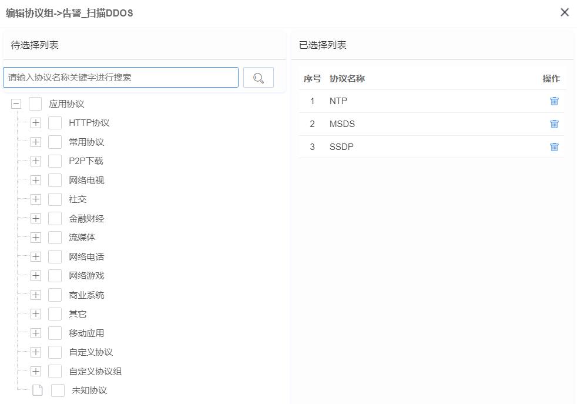Check the 流媒体 checkbox

click(x=55, y=238)
